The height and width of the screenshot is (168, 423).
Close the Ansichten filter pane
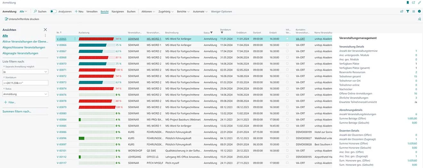click(45, 29)
